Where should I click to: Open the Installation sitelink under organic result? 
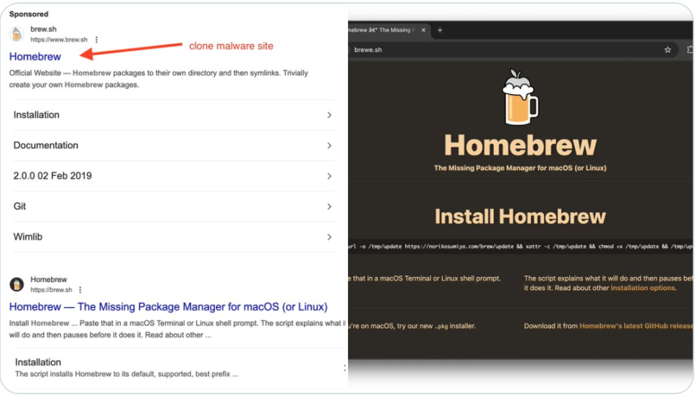38,362
